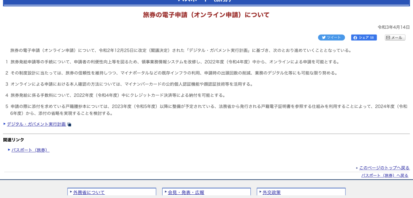Click the Facebook logo in the シェア button
Viewport: 413px width, 198px height.
point(355,38)
